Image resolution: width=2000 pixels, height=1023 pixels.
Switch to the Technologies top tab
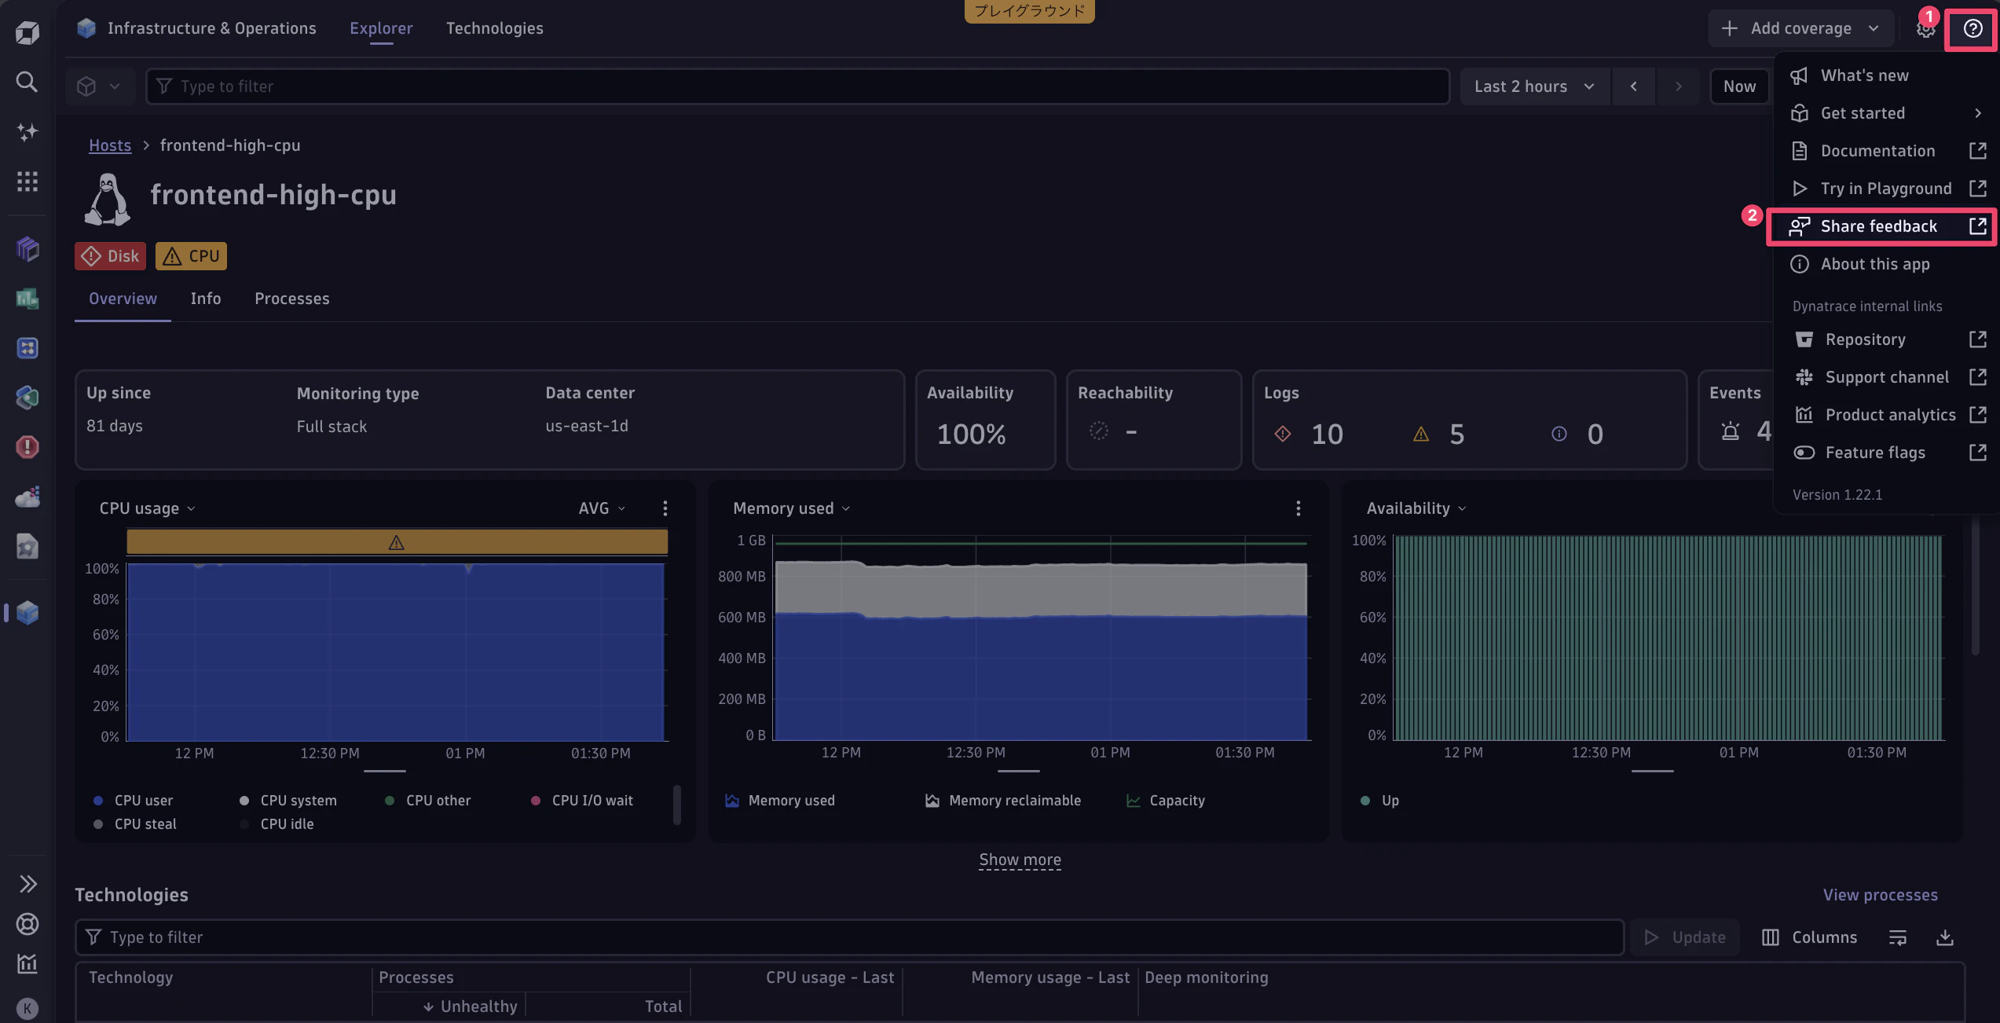pos(495,29)
